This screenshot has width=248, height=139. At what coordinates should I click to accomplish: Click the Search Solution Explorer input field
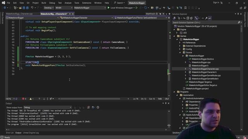tap(205, 22)
